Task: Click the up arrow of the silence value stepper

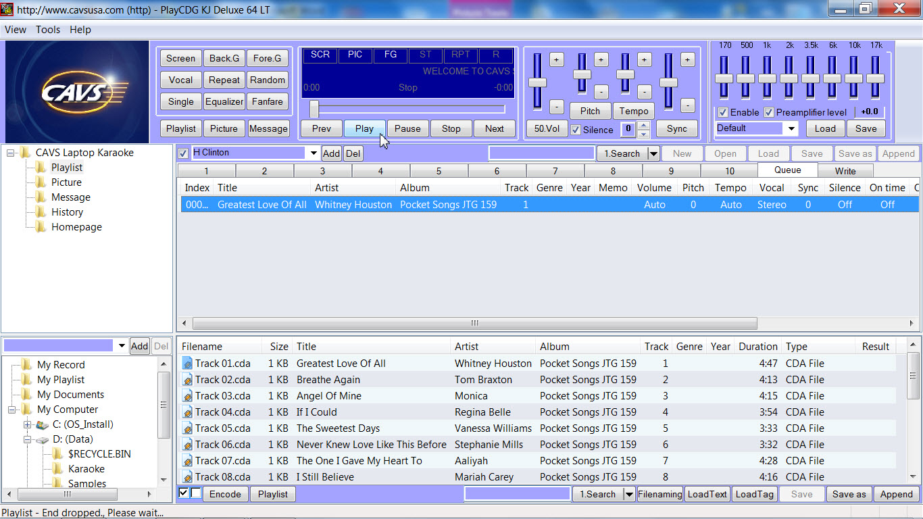Action: pyautogui.click(x=644, y=125)
